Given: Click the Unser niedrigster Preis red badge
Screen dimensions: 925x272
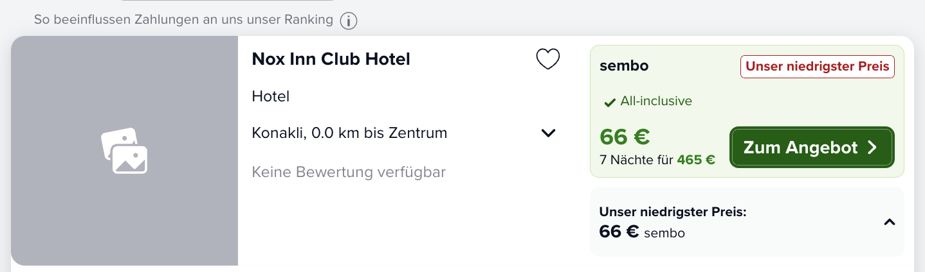Looking at the screenshot, I should pyautogui.click(x=817, y=67).
